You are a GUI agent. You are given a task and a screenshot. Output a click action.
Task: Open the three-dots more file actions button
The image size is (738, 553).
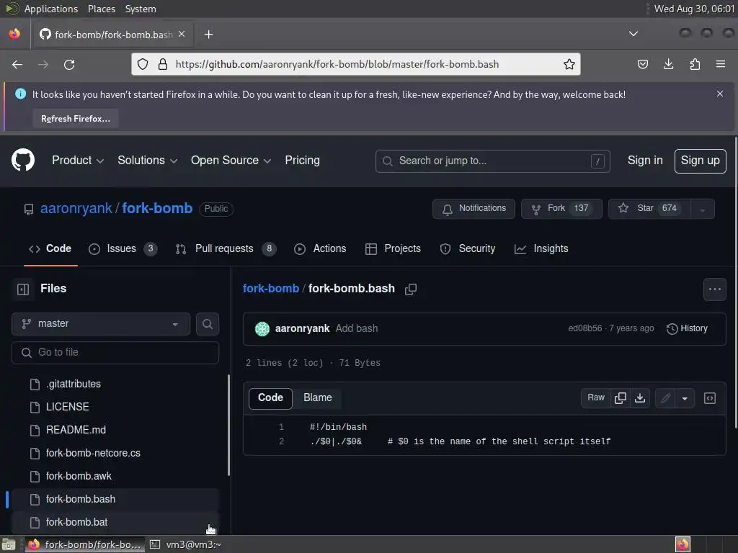pos(714,289)
